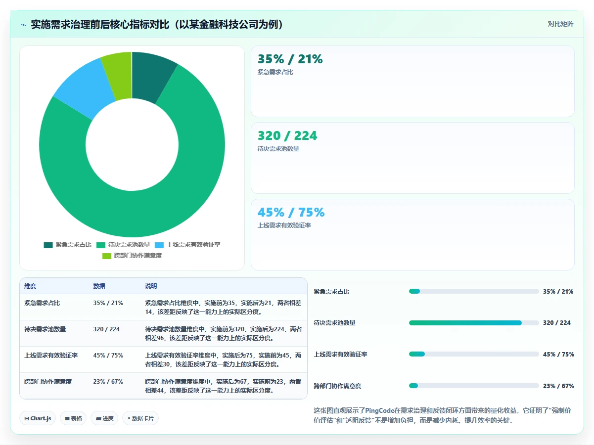Click the 上线需求有效验证率 progress bar
Viewport: 594px width, 445px height.
click(474, 354)
